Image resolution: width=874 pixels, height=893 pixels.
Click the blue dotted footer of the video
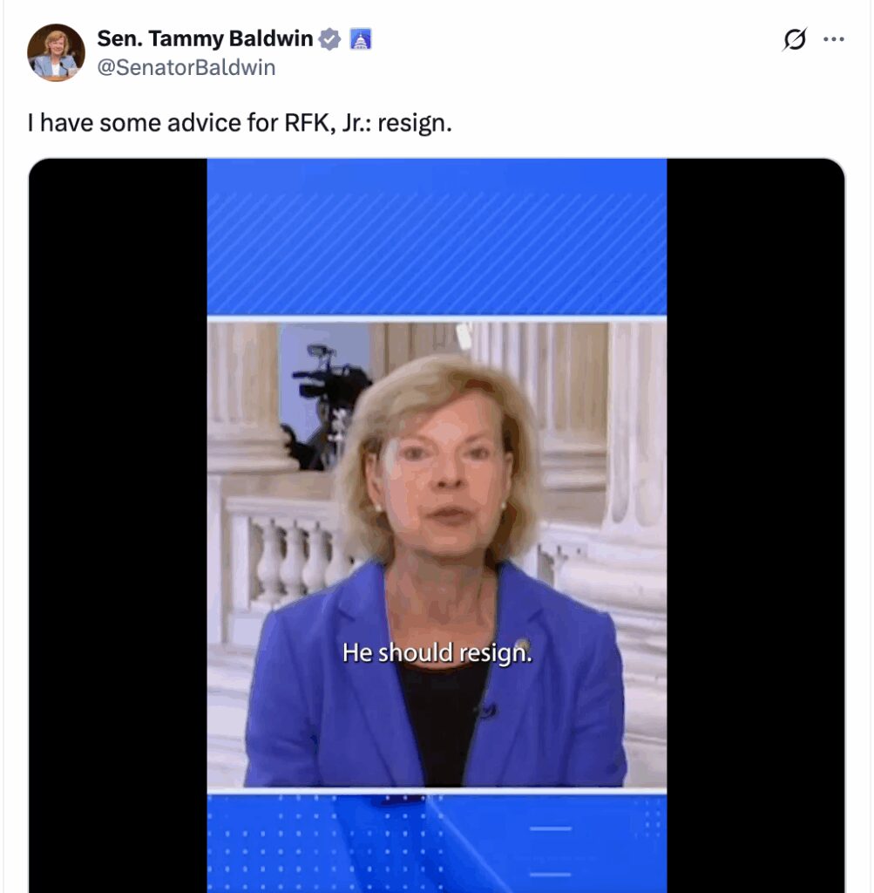(x=437, y=843)
